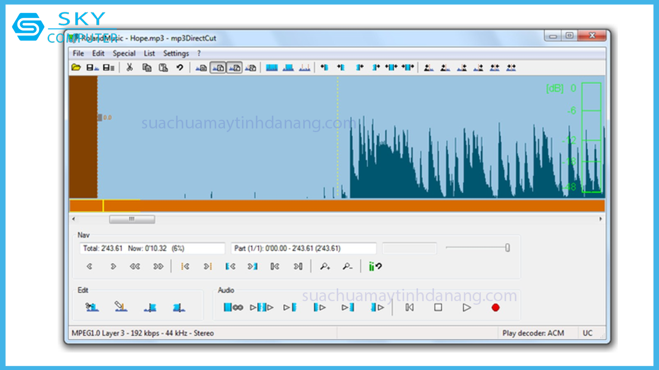Click the zoom out magnifier icon

click(x=348, y=266)
